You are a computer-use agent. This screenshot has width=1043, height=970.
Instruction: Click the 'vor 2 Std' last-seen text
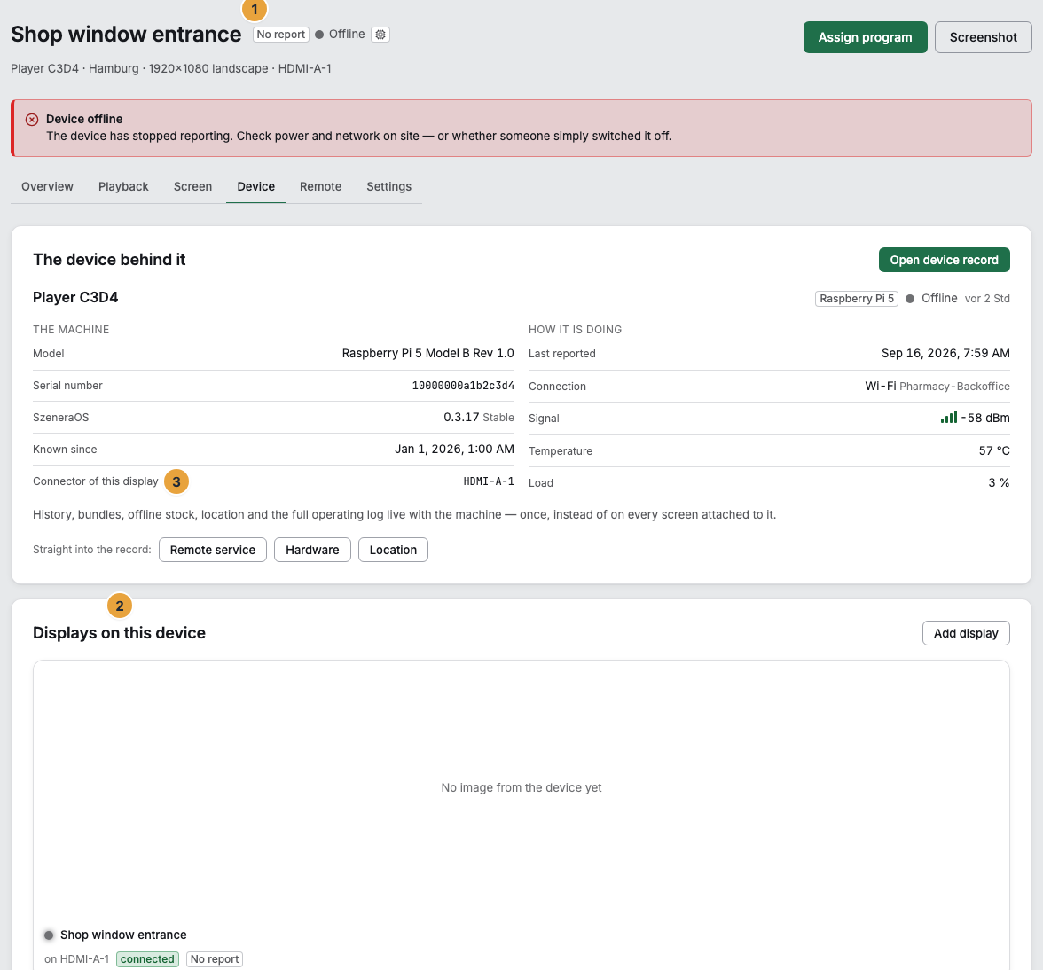tap(988, 299)
